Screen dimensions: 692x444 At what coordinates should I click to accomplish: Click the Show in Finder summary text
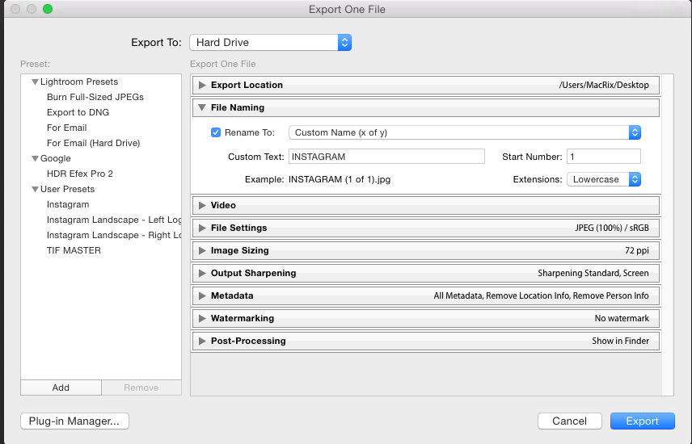[x=621, y=341]
